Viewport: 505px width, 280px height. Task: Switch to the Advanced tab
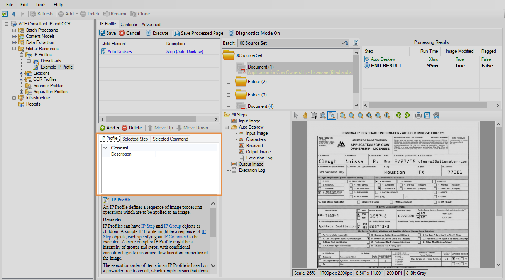[x=151, y=24]
